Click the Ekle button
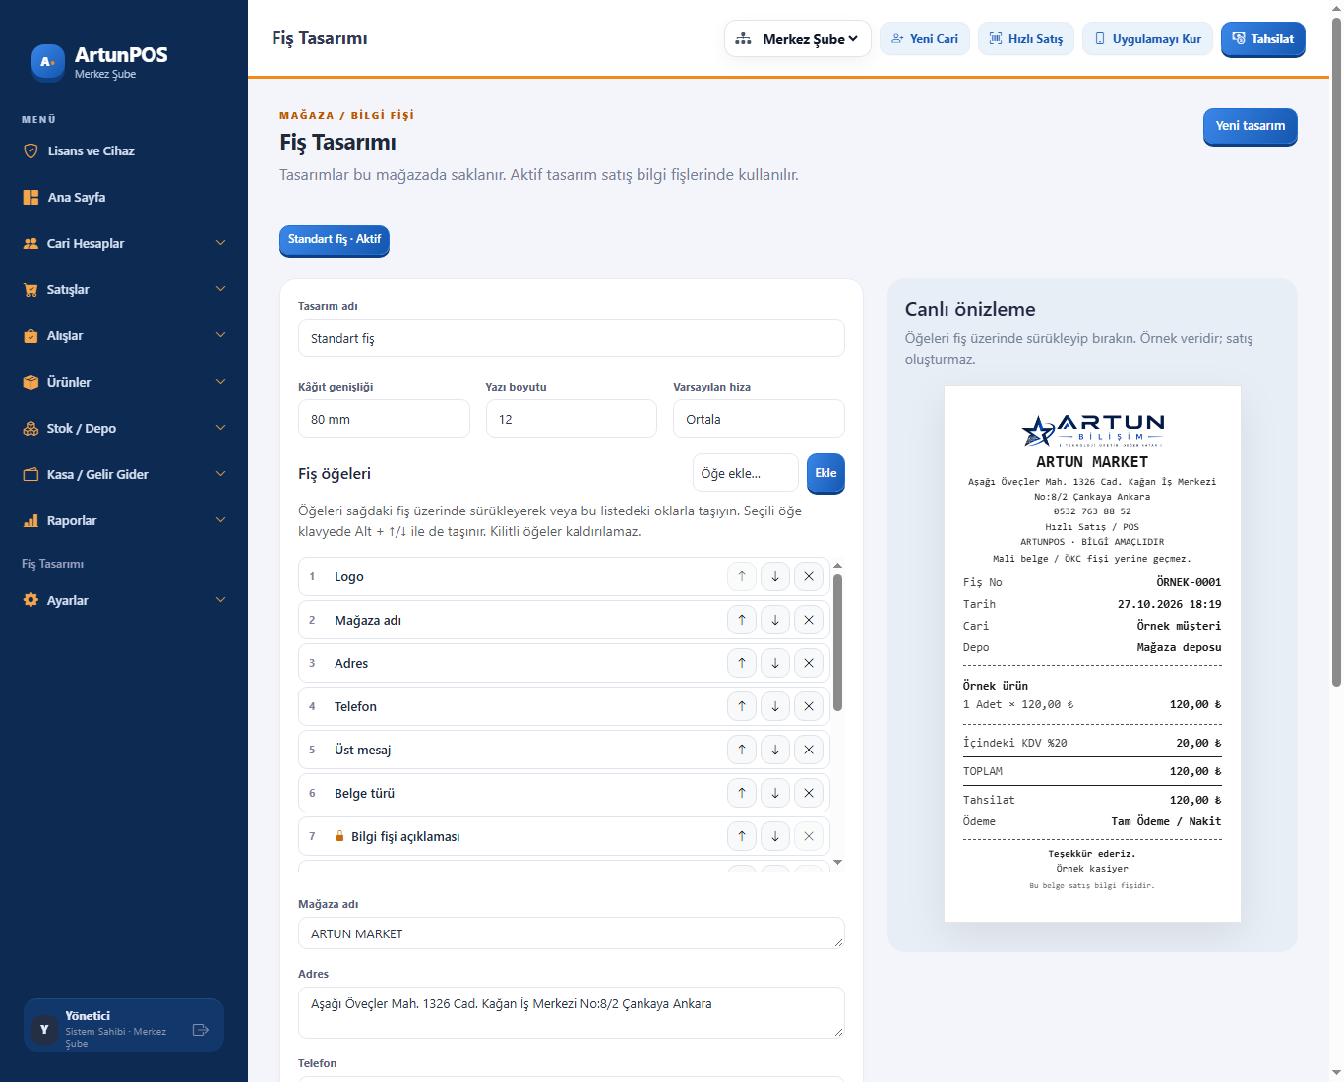Viewport: 1344px width, 1082px height. tap(825, 473)
